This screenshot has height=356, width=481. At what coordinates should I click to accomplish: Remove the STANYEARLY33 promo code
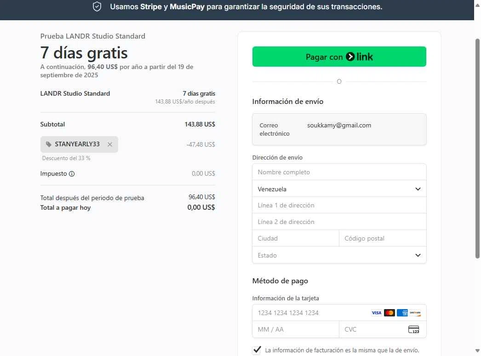click(x=110, y=144)
